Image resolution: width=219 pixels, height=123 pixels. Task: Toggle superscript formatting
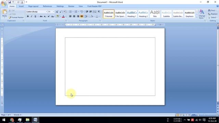coord(49,16)
